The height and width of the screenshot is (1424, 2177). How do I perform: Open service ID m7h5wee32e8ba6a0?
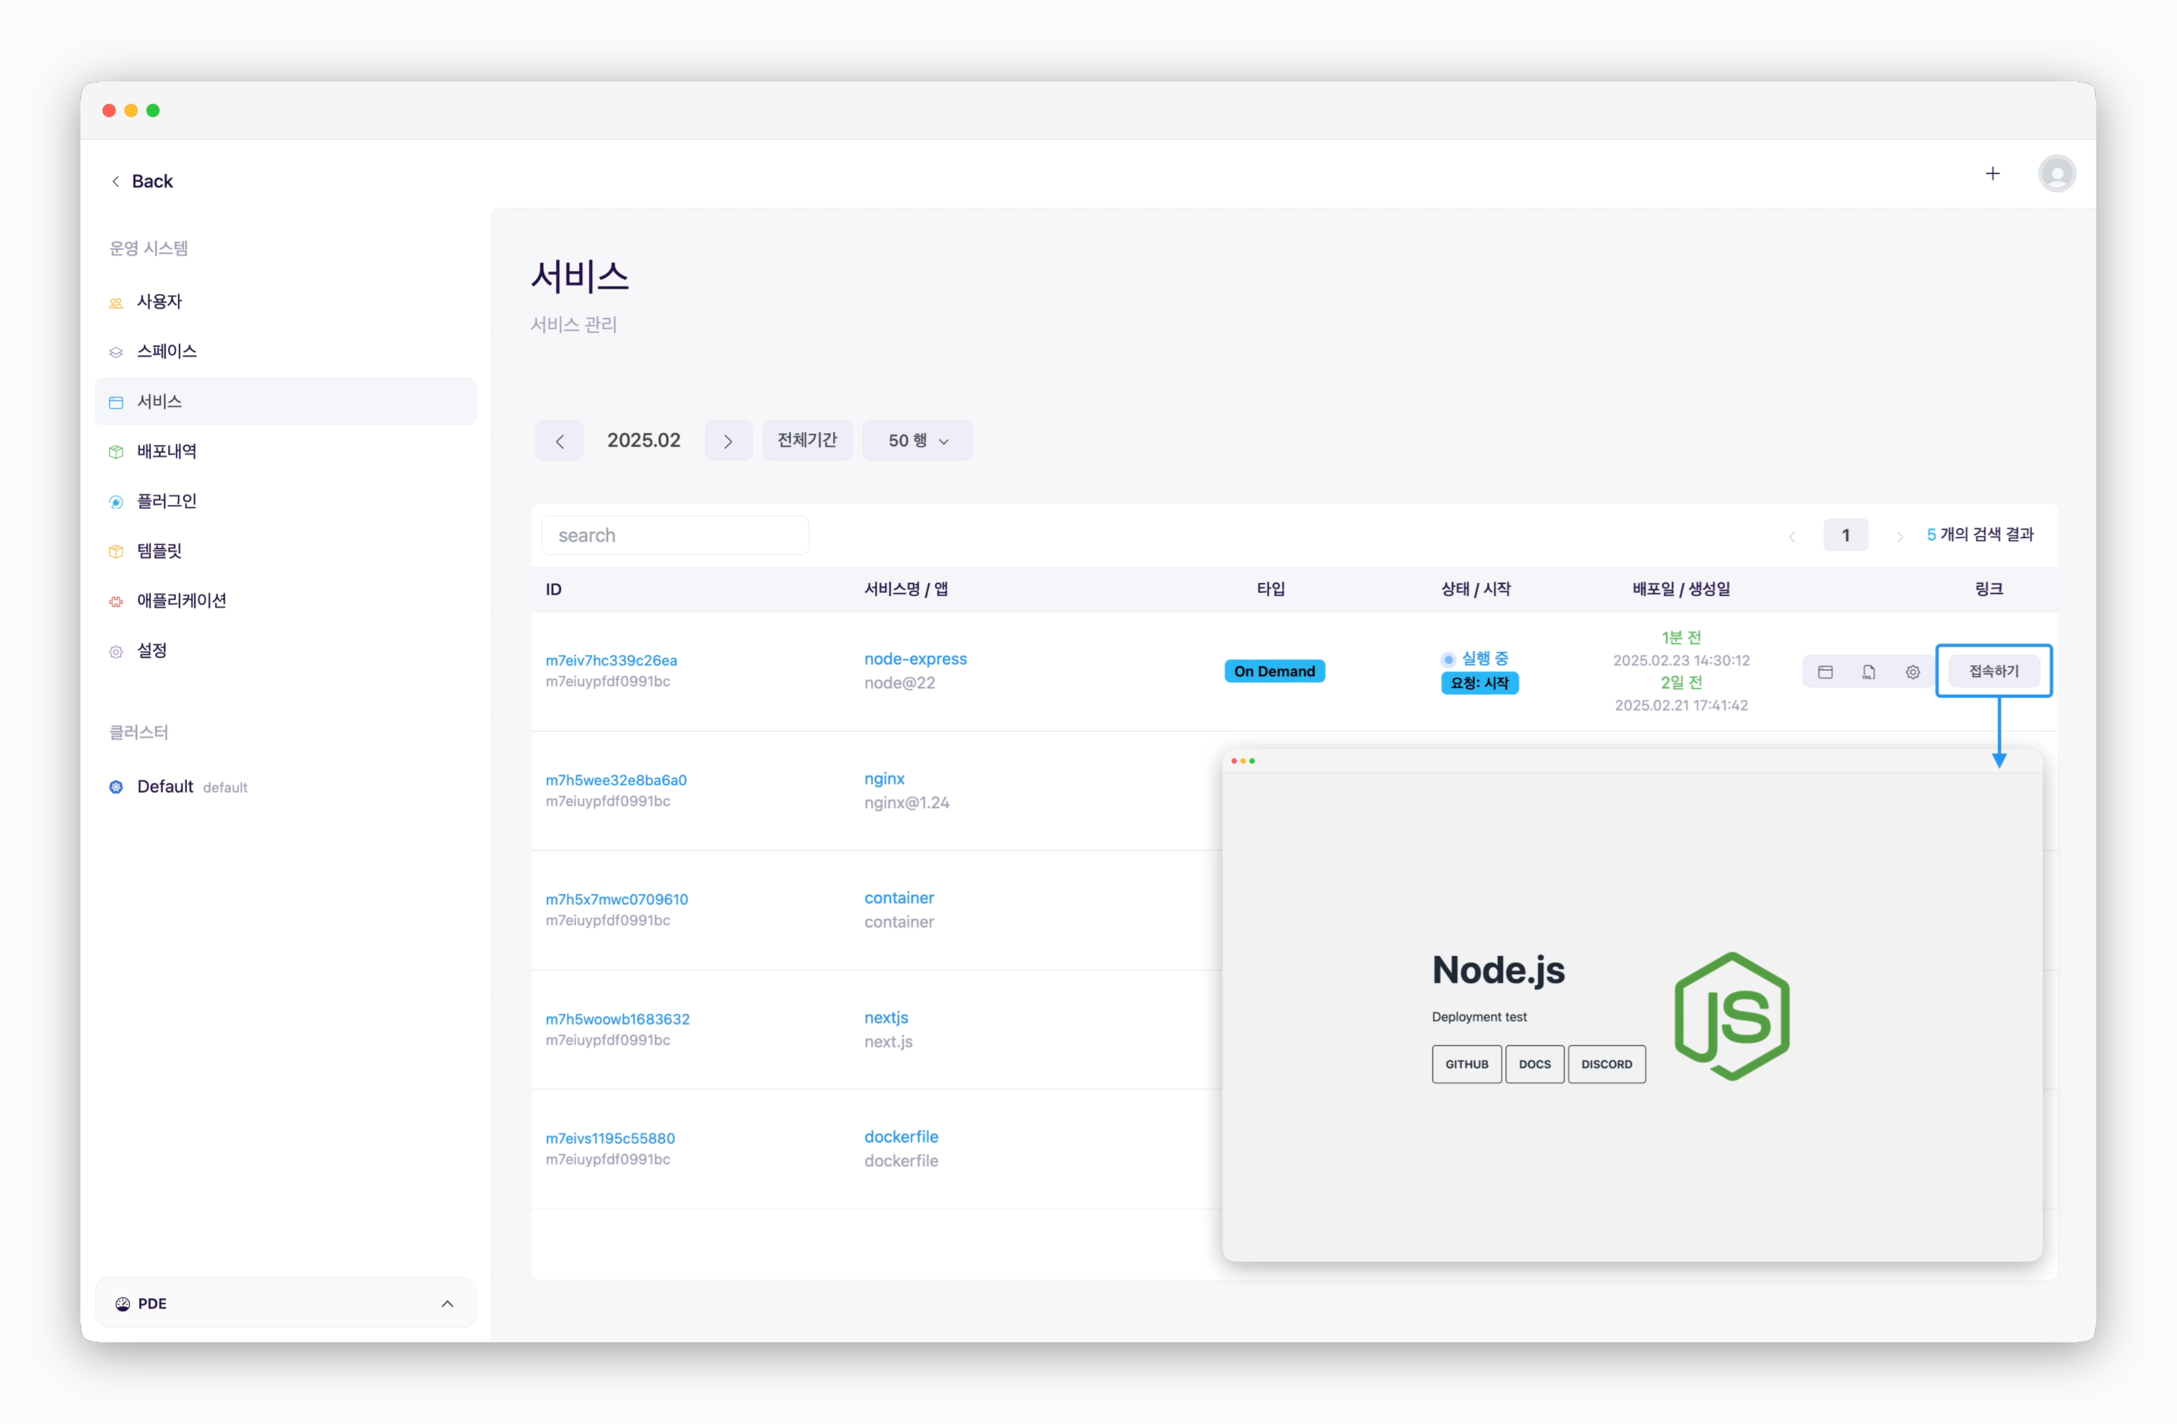[x=615, y=780]
